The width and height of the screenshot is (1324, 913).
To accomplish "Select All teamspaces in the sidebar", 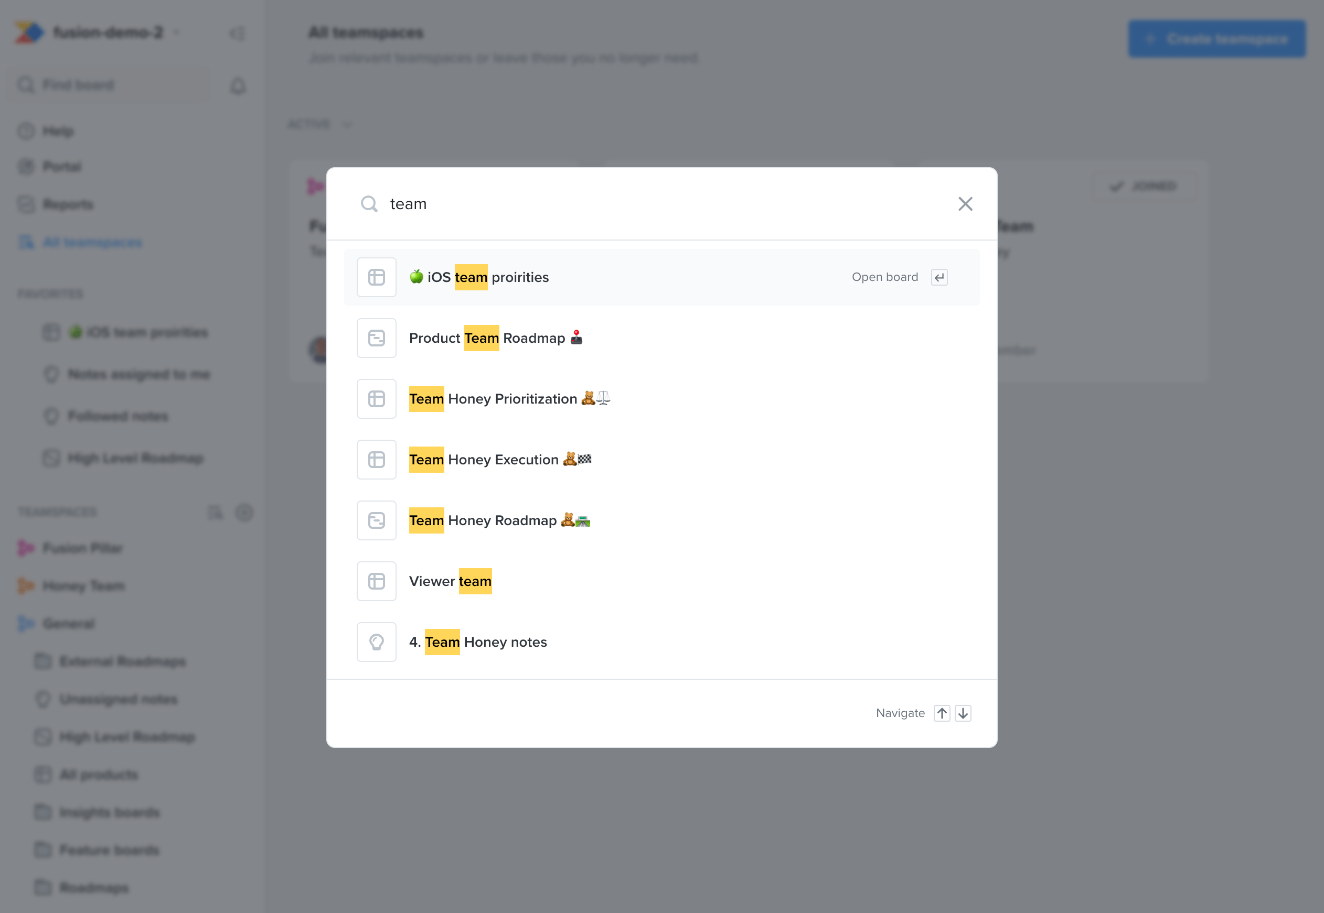I will (92, 242).
